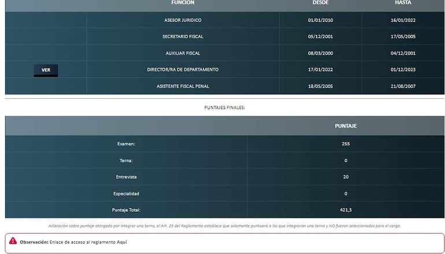This screenshot has width=445, height=254.
Task: Select the HASTA column header
Action: (x=403, y=3)
